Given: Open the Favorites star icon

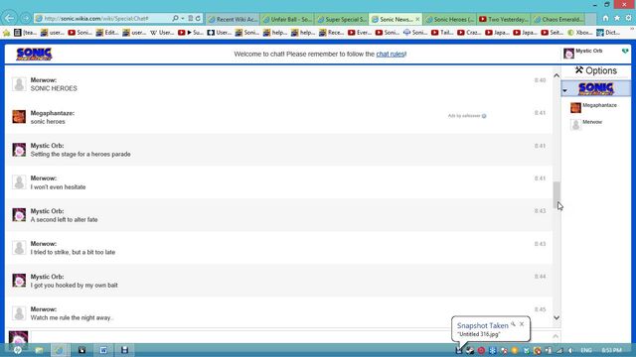Looking at the screenshot, I should click(617, 18).
